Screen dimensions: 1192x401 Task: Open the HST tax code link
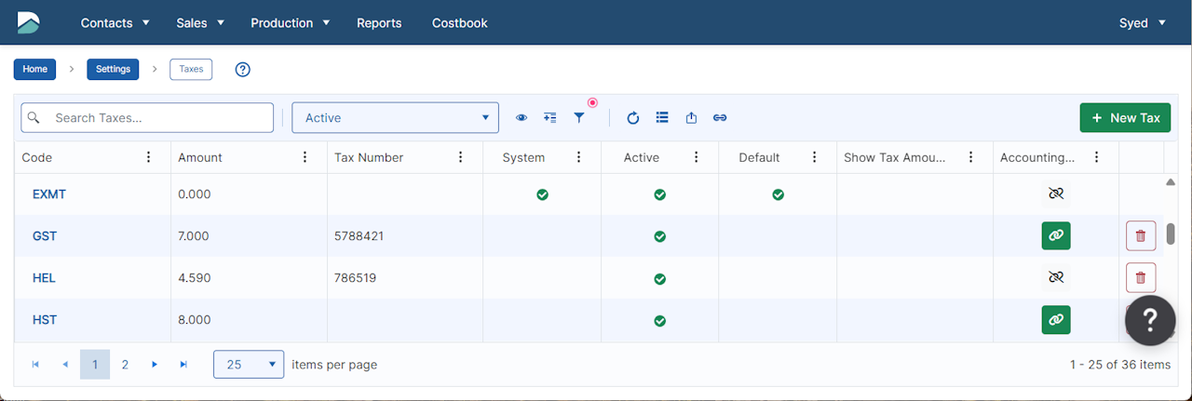tap(45, 320)
